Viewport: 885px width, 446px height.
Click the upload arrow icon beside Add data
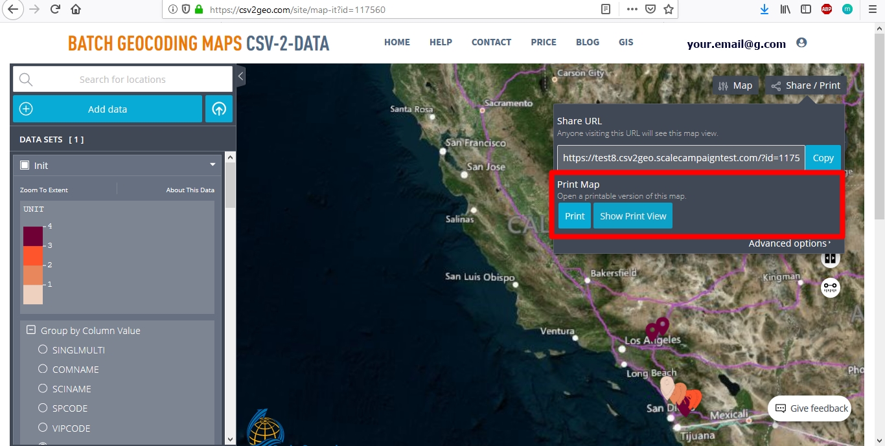pyautogui.click(x=219, y=109)
